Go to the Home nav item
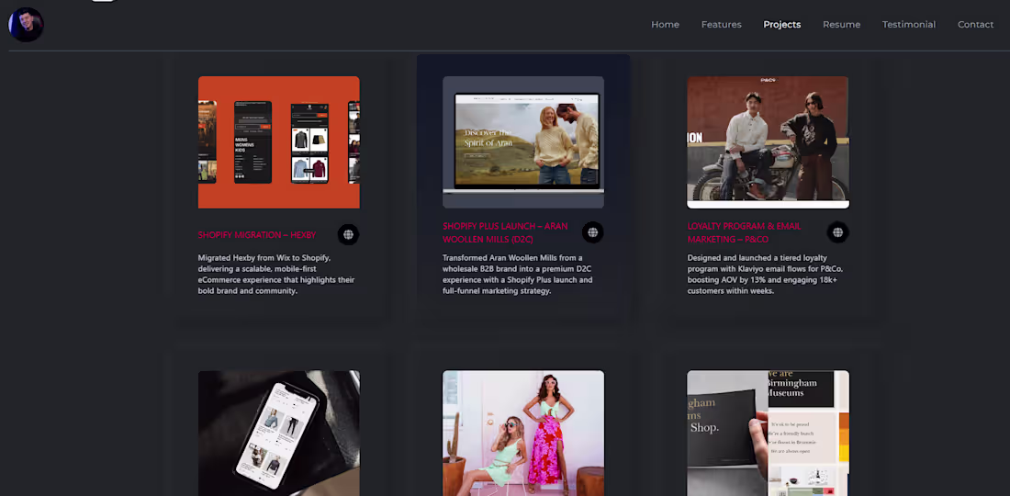 coord(665,25)
